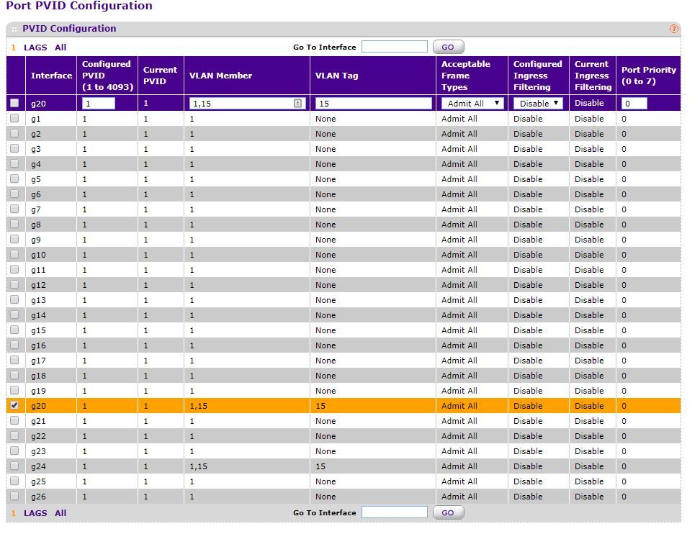700x534 pixels.
Task: Tick the checkbox for interface g12
Action: tap(14, 285)
